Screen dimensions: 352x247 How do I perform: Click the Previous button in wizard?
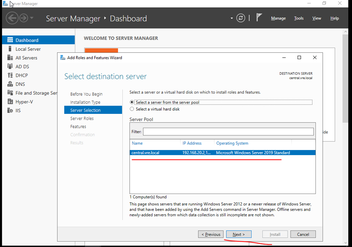click(211, 234)
